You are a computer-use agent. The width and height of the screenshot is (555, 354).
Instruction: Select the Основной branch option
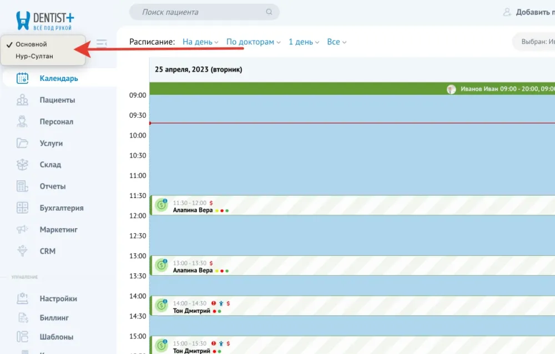(31, 44)
